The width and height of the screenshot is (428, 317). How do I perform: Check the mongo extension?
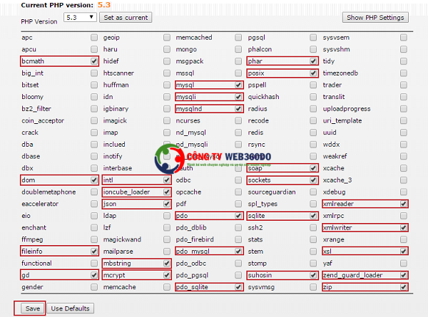tap(238, 49)
